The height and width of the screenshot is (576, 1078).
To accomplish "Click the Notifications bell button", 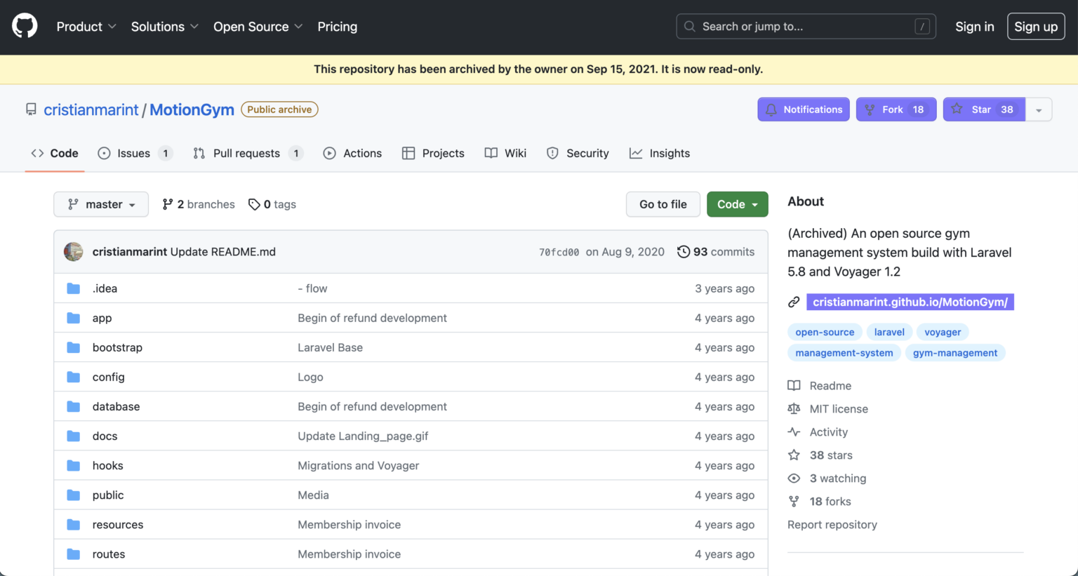I will click(x=804, y=109).
